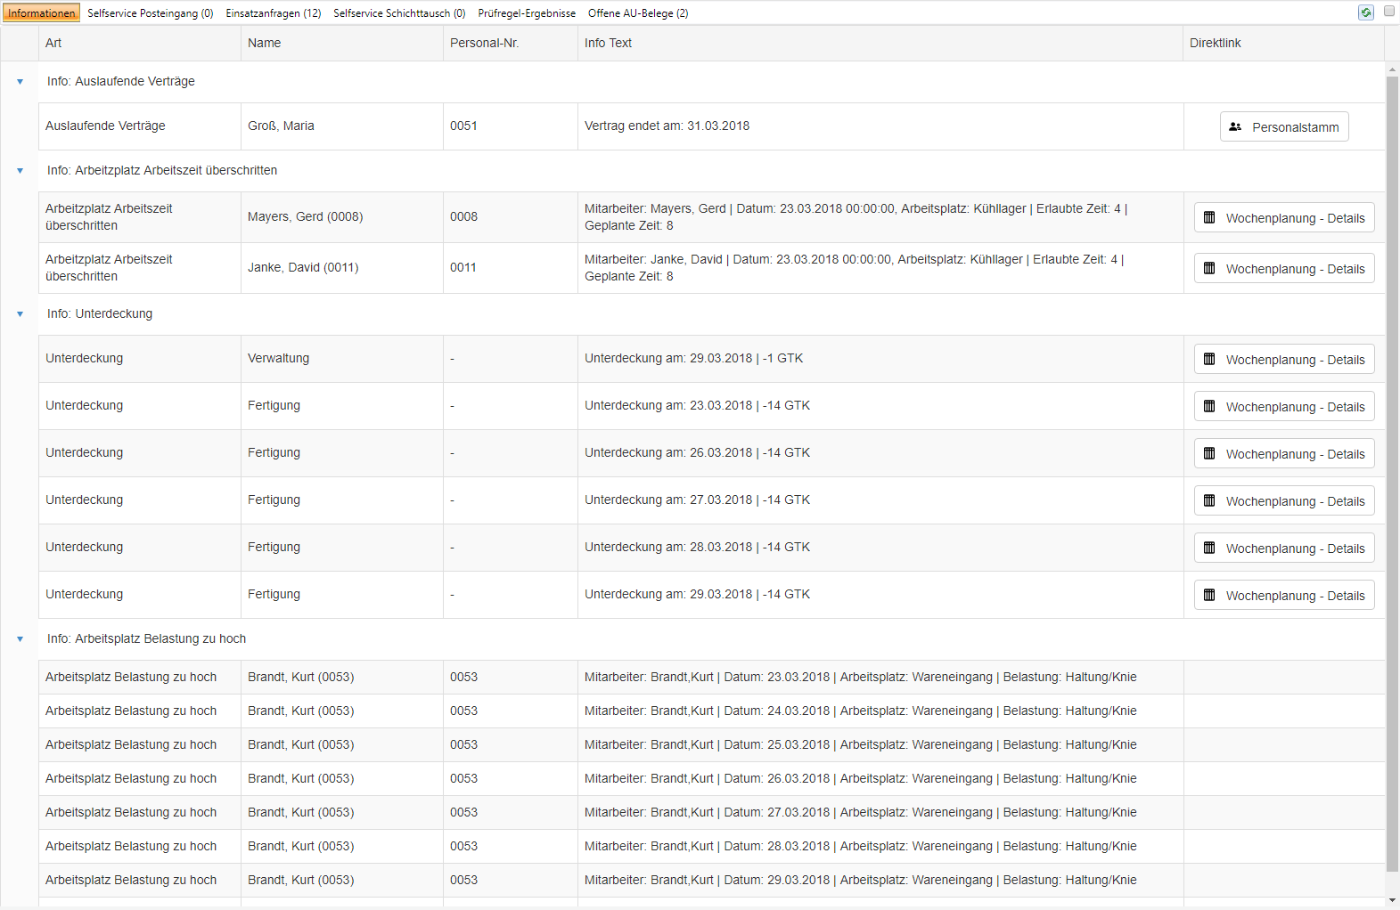Click calendar icon in Janke, David row
Viewport: 1400px width, 910px height.
1209,268
